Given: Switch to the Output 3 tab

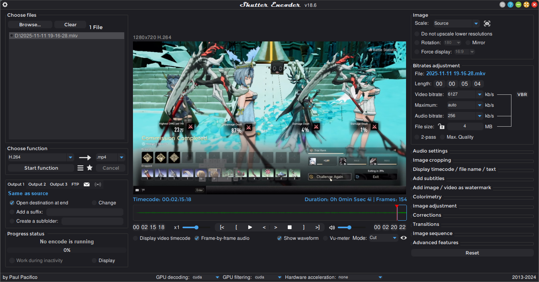Looking at the screenshot, I should (59, 184).
